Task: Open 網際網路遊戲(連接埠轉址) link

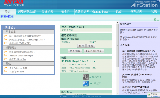Action: (x=22, y=52)
